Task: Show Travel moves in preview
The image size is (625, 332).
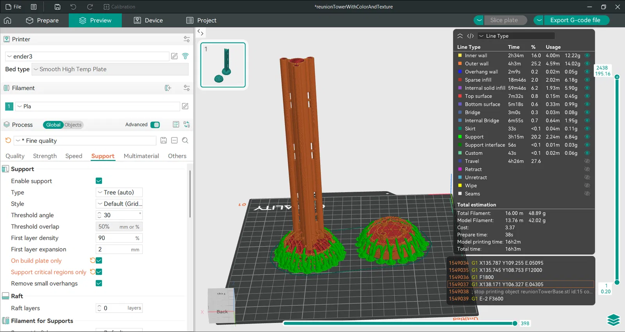Action: click(x=587, y=161)
